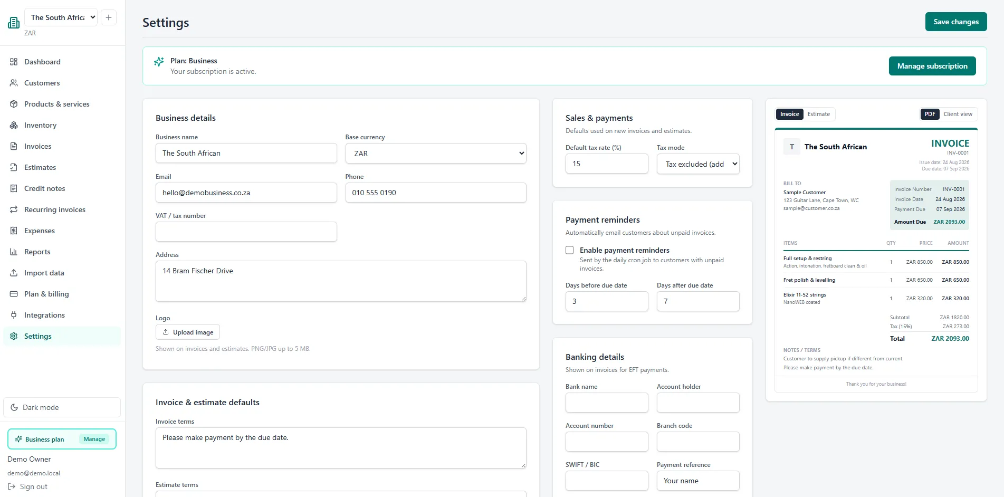The width and height of the screenshot is (1004, 497).
Task: Click the Plan & billing card icon
Action: pyautogui.click(x=14, y=294)
